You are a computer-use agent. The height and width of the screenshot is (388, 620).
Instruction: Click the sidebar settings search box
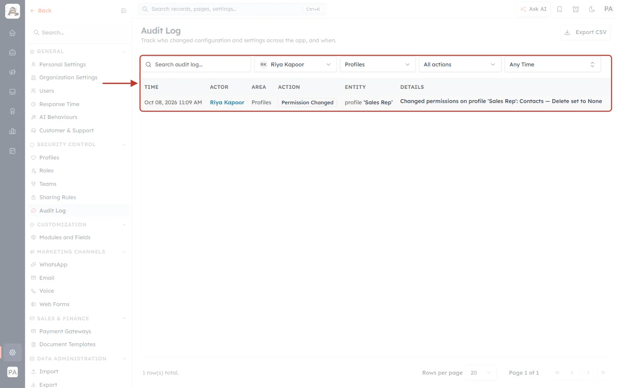tap(78, 33)
